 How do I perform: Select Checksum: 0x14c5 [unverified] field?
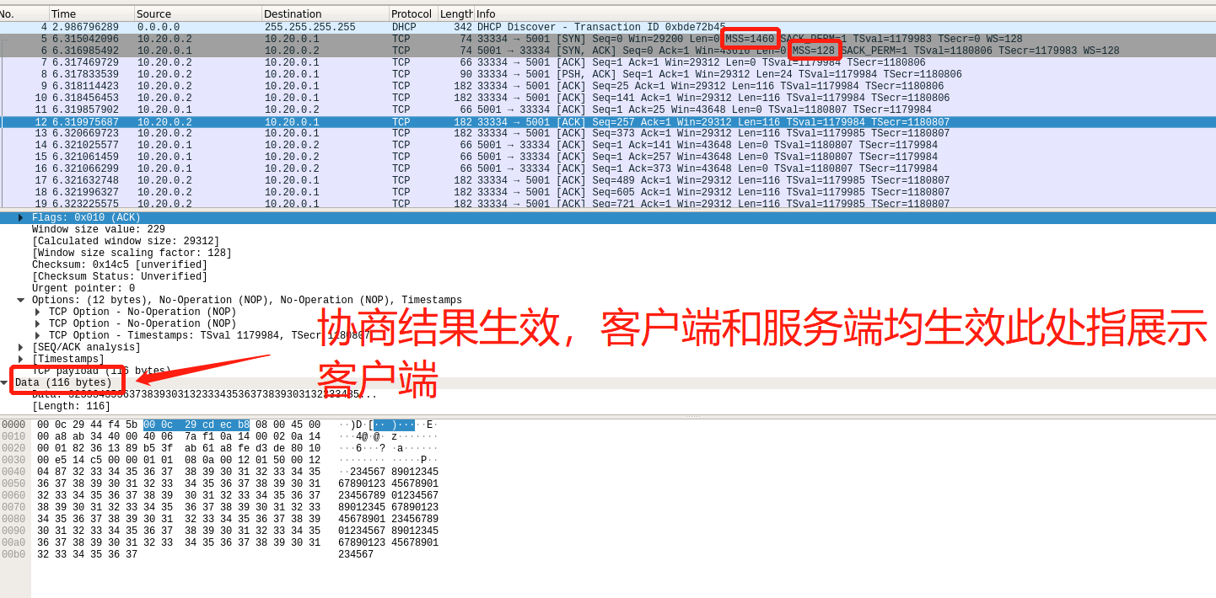pyautogui.click(x=120, y=264)
